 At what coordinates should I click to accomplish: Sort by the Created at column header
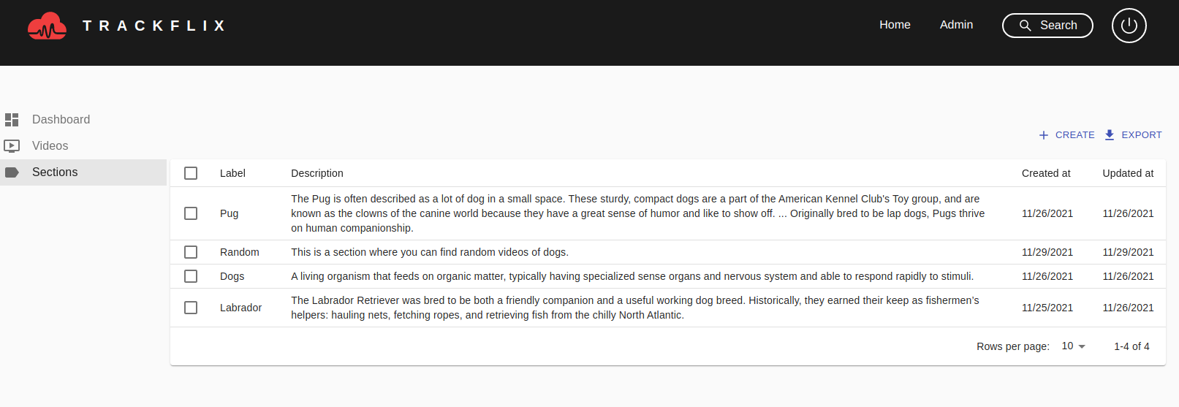[x=1046, y=173]
